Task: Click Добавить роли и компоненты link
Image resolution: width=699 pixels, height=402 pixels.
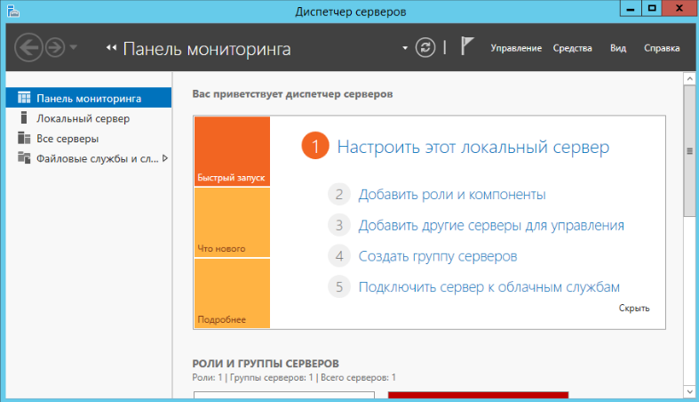Action: pyautogui.click(x=452, y=195)
